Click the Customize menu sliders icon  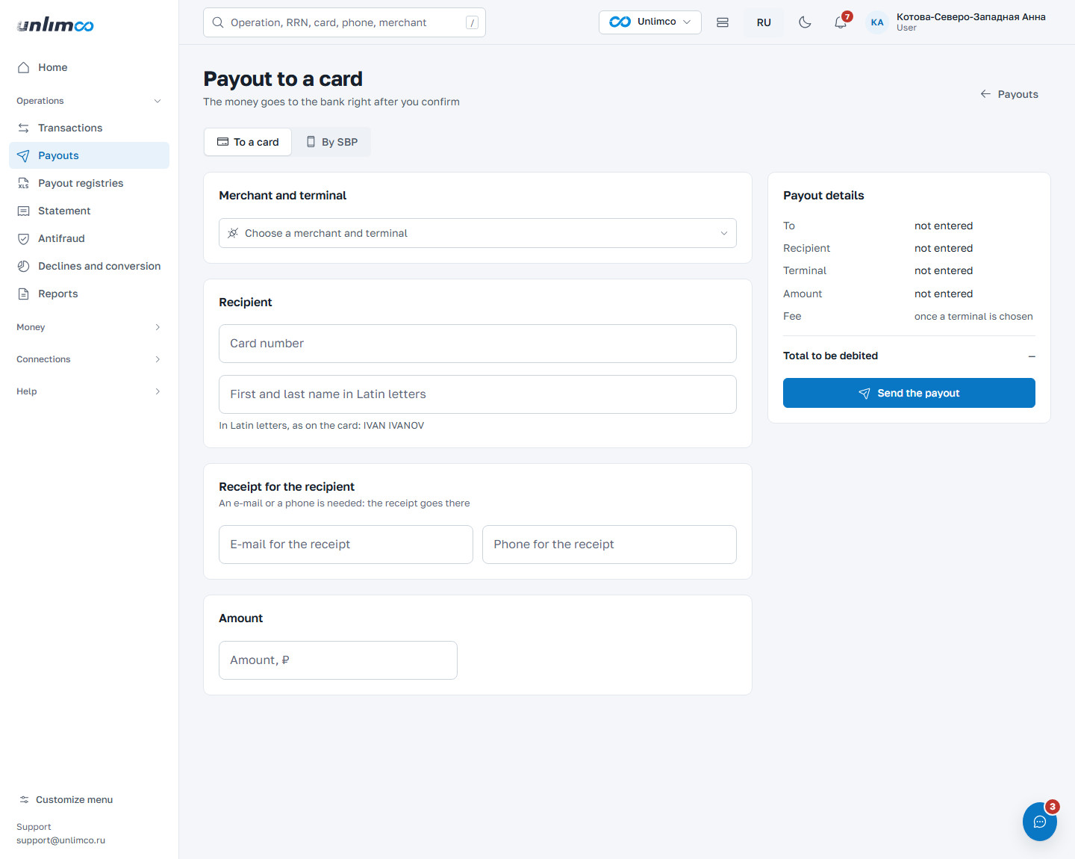24,799
